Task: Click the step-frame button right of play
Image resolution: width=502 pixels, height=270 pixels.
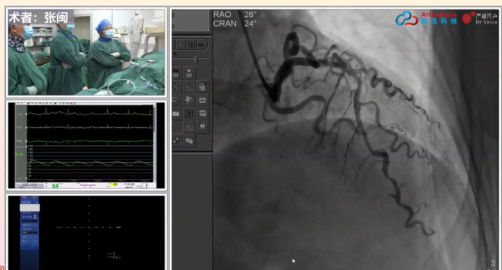Action: tap(201, 45)
